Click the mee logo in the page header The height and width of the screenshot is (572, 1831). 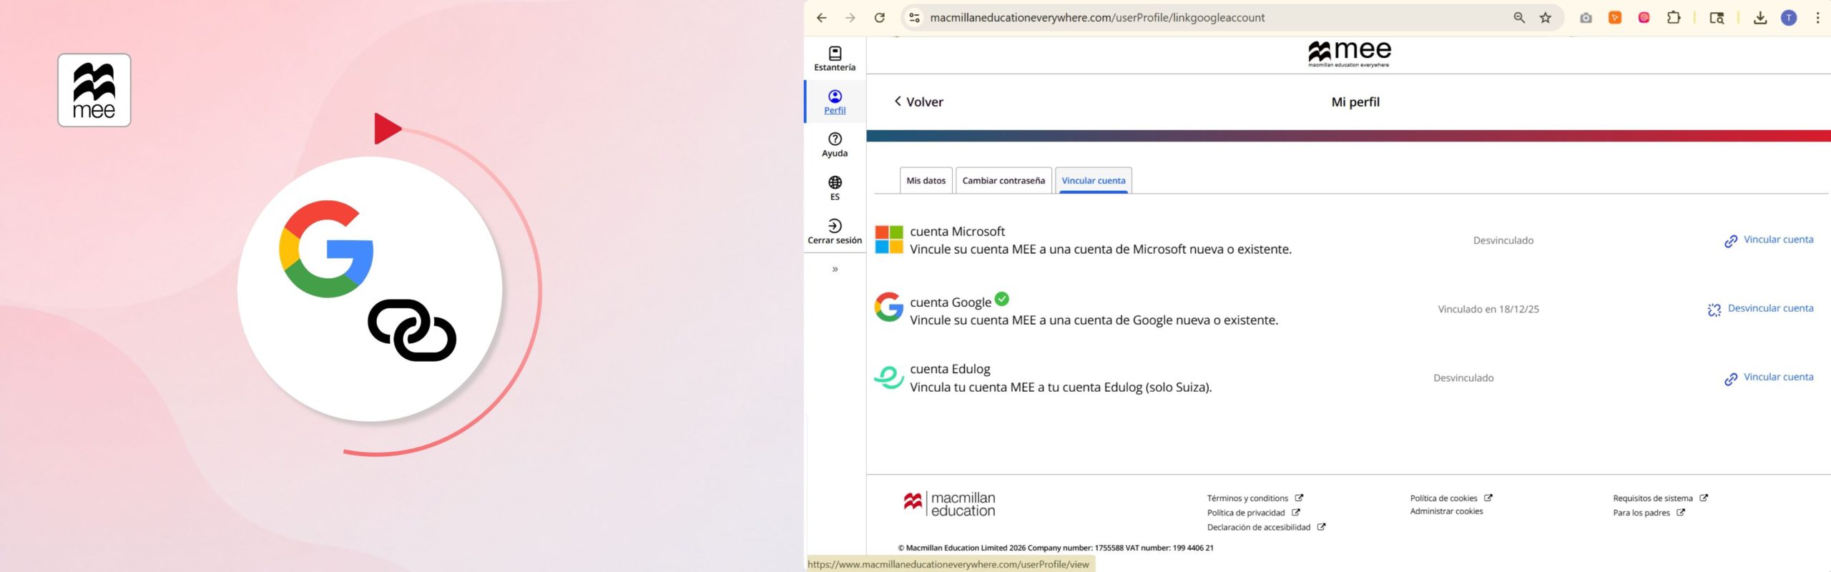point(1350,54)
